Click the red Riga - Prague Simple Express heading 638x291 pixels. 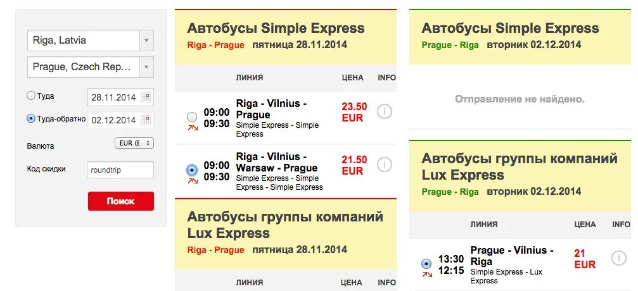click(x=215, y=45)
